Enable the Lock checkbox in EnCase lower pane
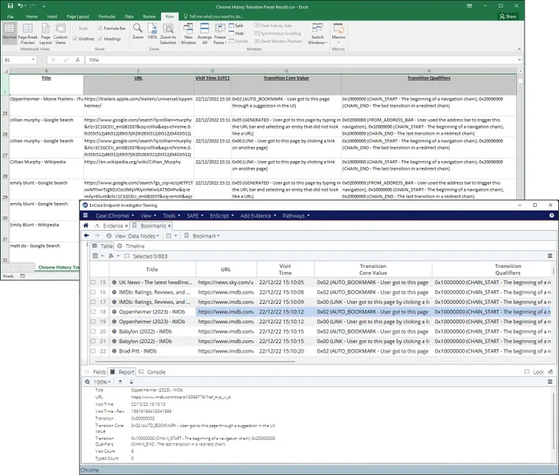559x475 pixels. point(527,371)
